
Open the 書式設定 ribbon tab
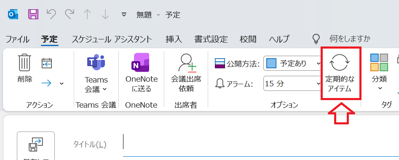click(x=211, y=39)
